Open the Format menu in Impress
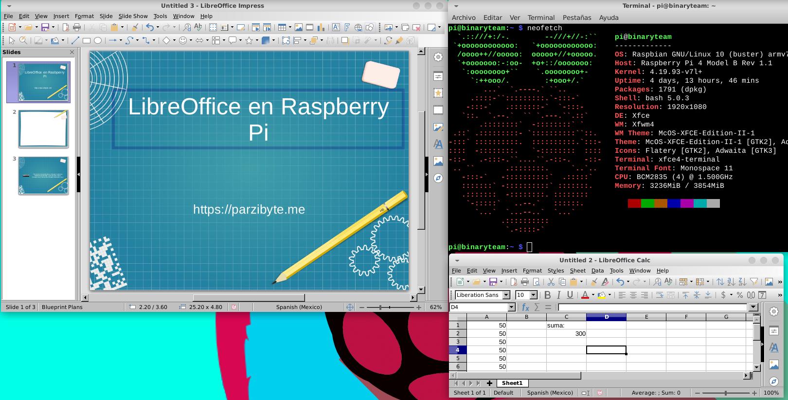Image resolution: width=788 pixels, height=400 pixels. [x=84, y=16]
